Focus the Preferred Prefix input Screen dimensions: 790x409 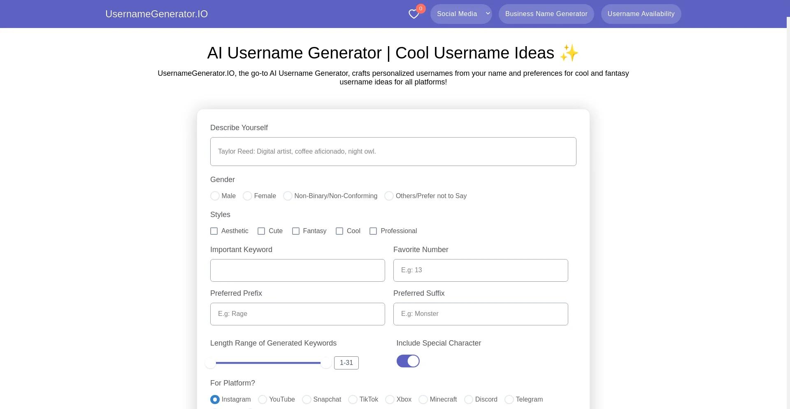(297, 314)
